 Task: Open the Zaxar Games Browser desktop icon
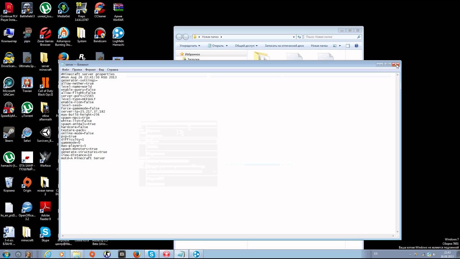[45, 37]
